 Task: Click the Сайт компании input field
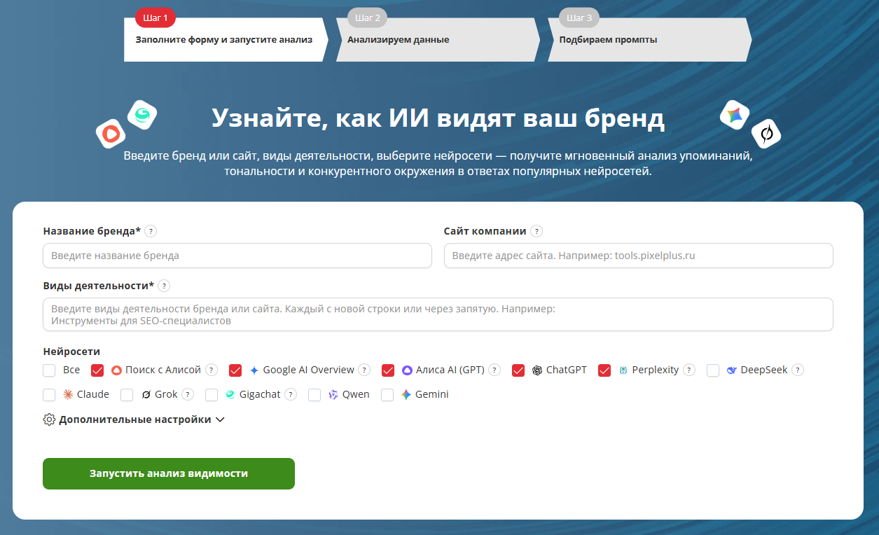tap(638, 256)
